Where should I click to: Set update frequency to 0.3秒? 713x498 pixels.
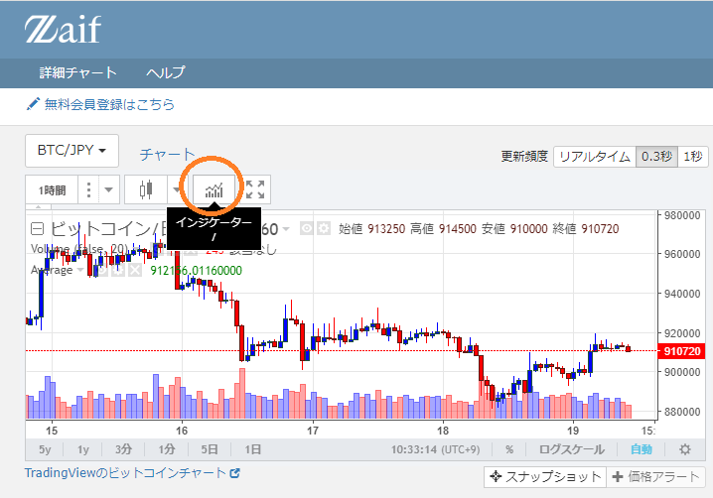(x=655, y=156)
